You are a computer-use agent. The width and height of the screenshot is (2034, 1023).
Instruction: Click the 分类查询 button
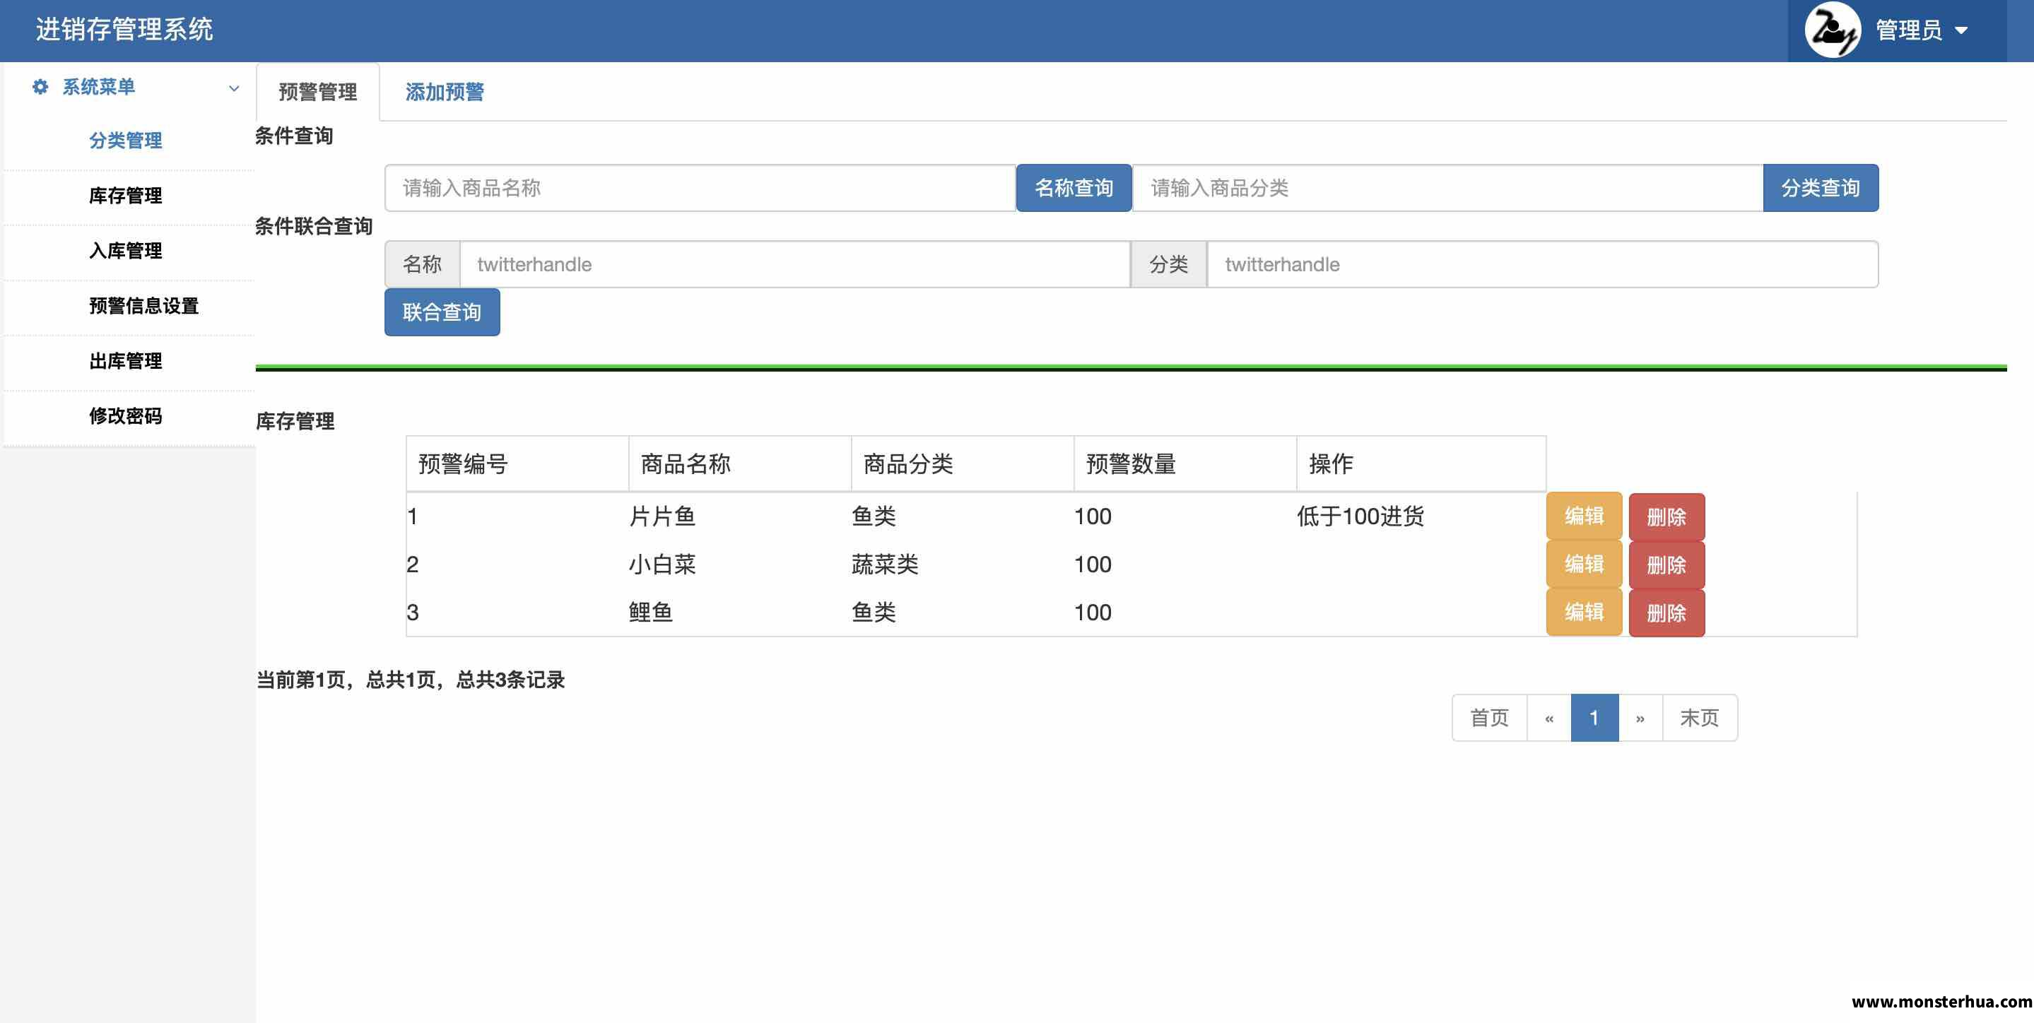coord(1820,188)
